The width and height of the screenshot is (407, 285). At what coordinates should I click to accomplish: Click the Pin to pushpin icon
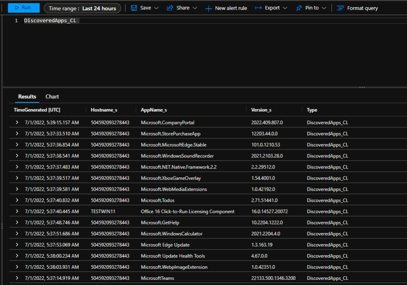[299, 8]
